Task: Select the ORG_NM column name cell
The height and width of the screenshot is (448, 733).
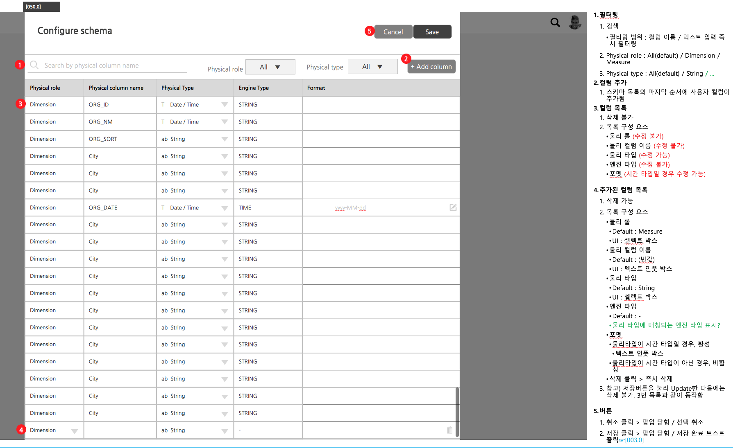Action: (120, 122)
